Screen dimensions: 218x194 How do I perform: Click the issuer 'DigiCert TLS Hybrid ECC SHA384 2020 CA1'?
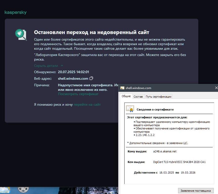click(x=179, y=162)
